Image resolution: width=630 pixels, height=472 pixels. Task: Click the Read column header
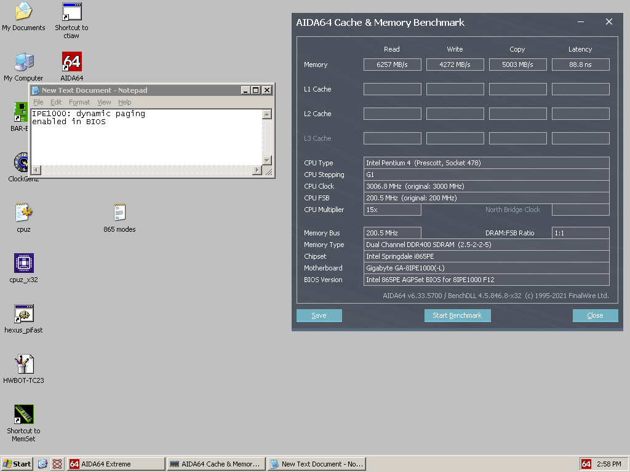coord(392,49)
